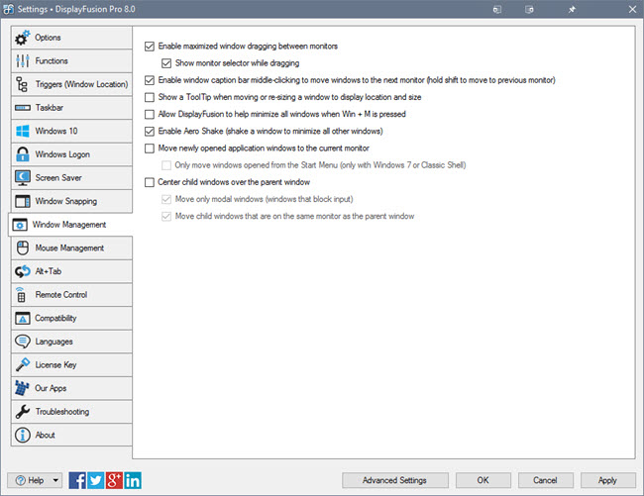This screenshot has height=496, width=644.
Task: Select the Languages tab
Action: click(x=71, y=342)
